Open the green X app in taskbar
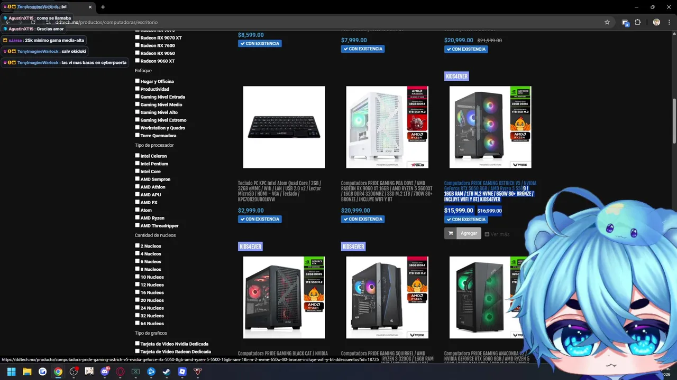677x380 pixels. click(x=135, y=372)
